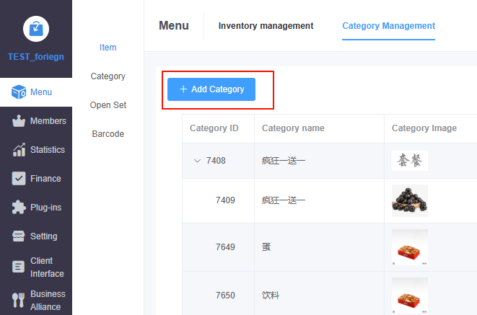Viewport: 477px width, 315px height.
Task: Click the Add Category button
Action: pos(211,89)
